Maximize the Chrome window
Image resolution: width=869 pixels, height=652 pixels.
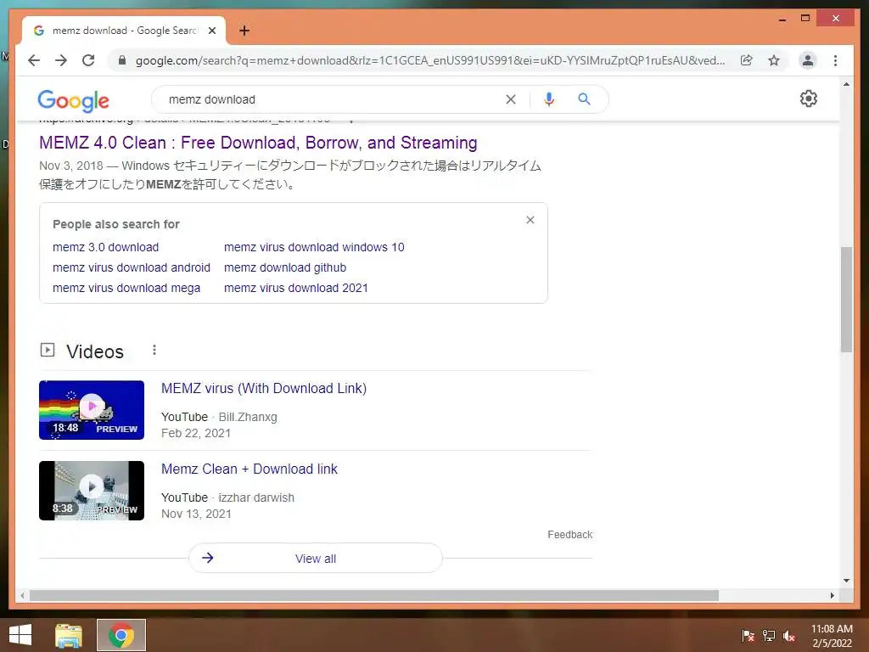pyautogui.click(x=805, y=19)
